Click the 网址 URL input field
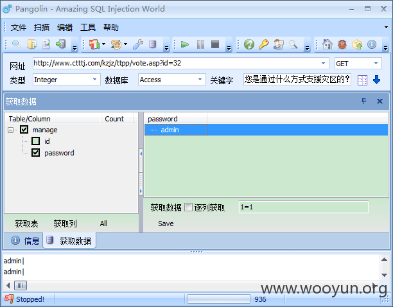The width and height of the screenshot is (393, 307). 180,63
